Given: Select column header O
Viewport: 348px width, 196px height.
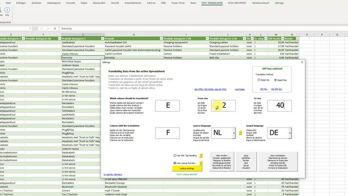Looking at the screenshot, I should pos(307,34).
